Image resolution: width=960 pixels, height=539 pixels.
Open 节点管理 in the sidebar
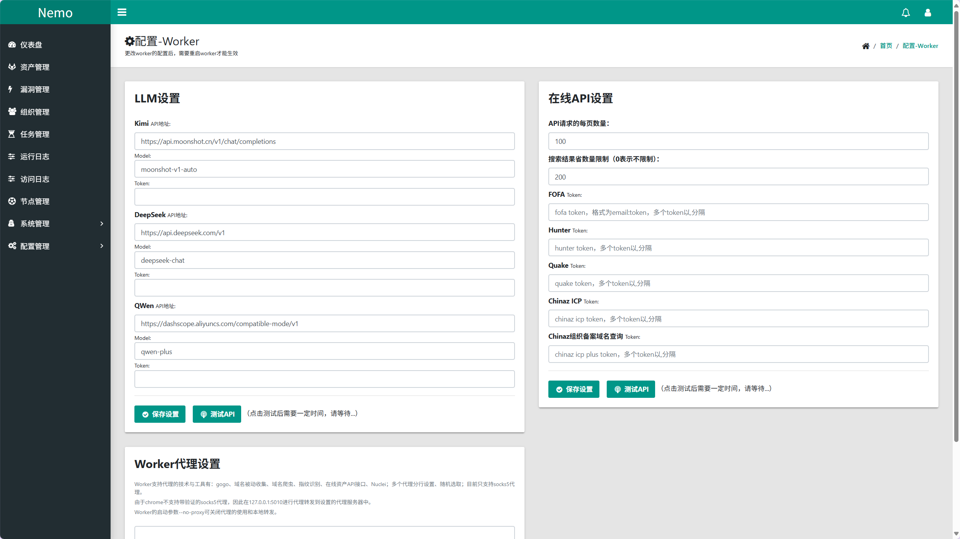[35, 201]
